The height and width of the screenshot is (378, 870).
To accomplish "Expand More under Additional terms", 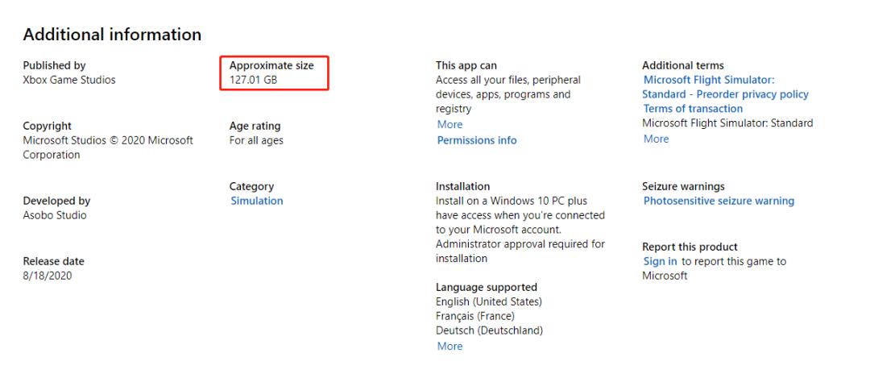I will 656,139.
